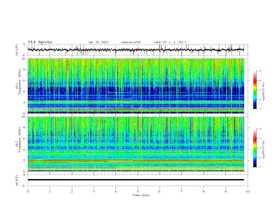Image resolution: width=279 pixels, height=215 pixels.
Task: Click the ch.1(V) waveform axis label
Action: pos(17,50)
